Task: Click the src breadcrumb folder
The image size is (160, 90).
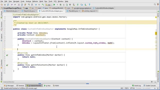Action: point(32,8)
